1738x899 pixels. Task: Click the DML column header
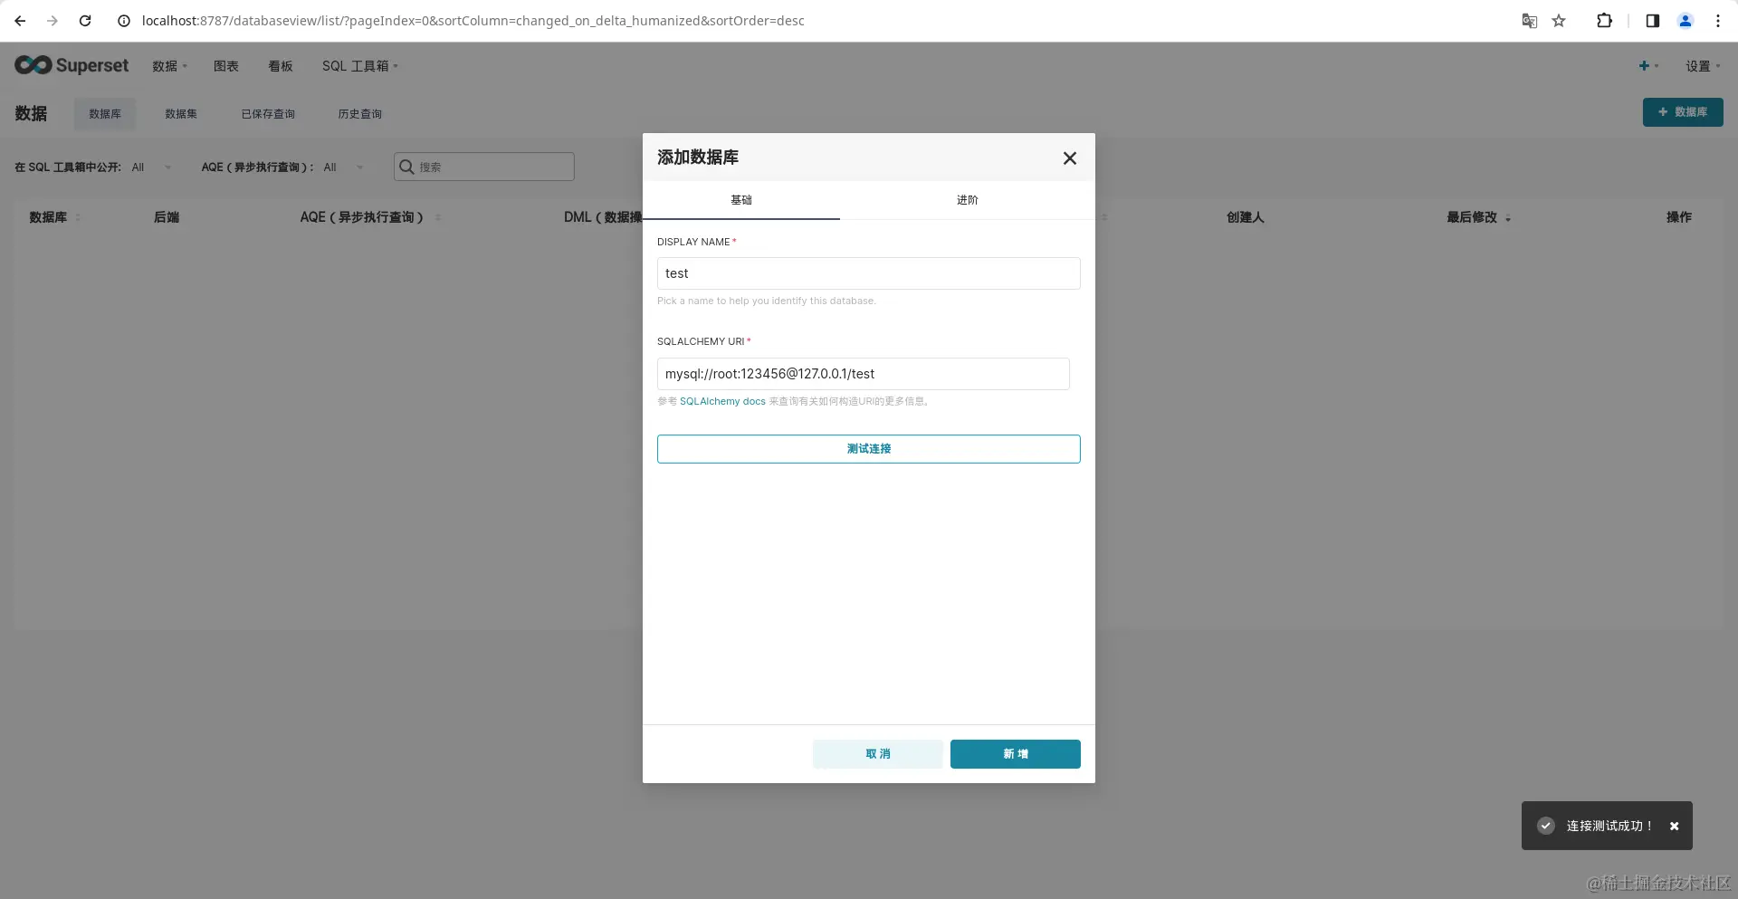[x=603, y=217]
